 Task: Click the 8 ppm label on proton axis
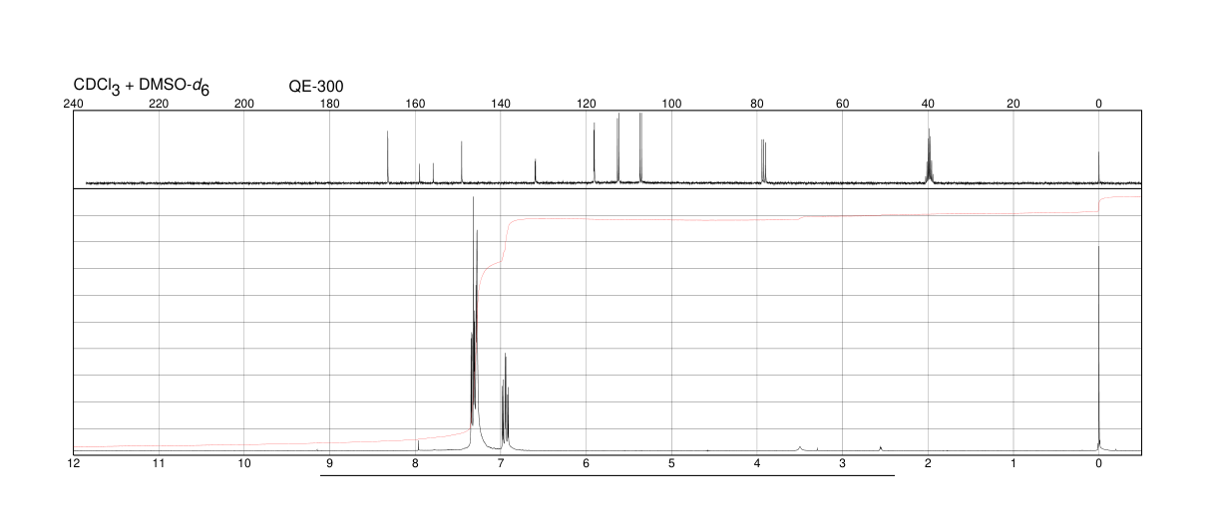(415, 464)
